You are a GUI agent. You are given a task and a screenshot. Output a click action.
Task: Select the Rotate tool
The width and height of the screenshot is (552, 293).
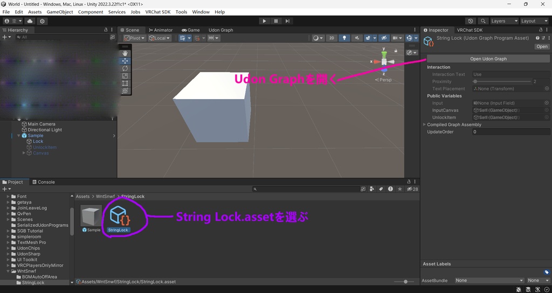coord(125,68)
